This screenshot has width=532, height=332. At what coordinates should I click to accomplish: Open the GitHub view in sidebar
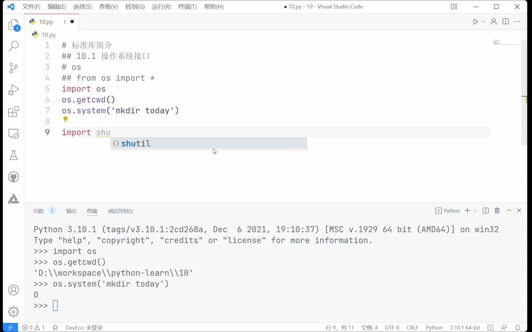point(14,177)
